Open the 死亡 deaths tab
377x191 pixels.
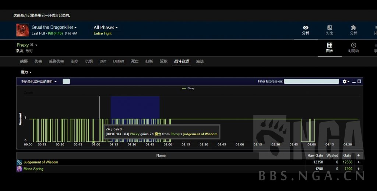click(x=135, y=61)
